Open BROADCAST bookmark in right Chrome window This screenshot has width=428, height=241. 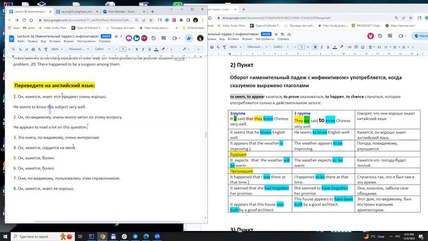click(366, 25)
